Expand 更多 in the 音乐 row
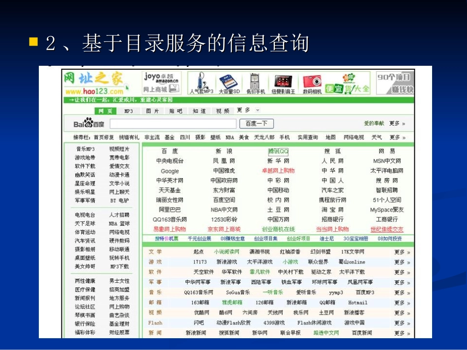The width and height of the screenshot is (467, 350). [x=402, y=293]
